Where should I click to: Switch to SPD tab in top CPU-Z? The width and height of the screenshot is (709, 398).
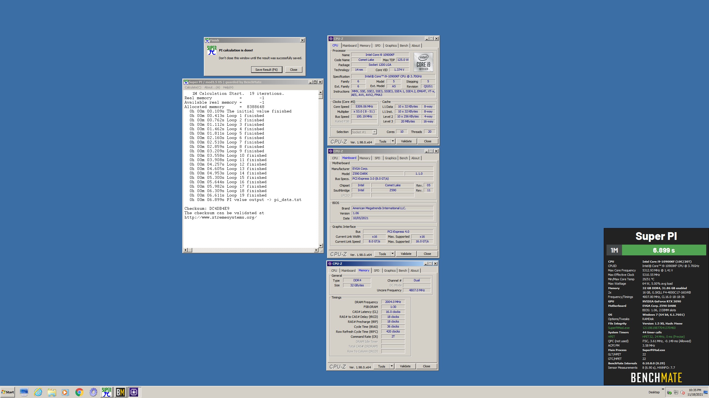coord(377,46)
